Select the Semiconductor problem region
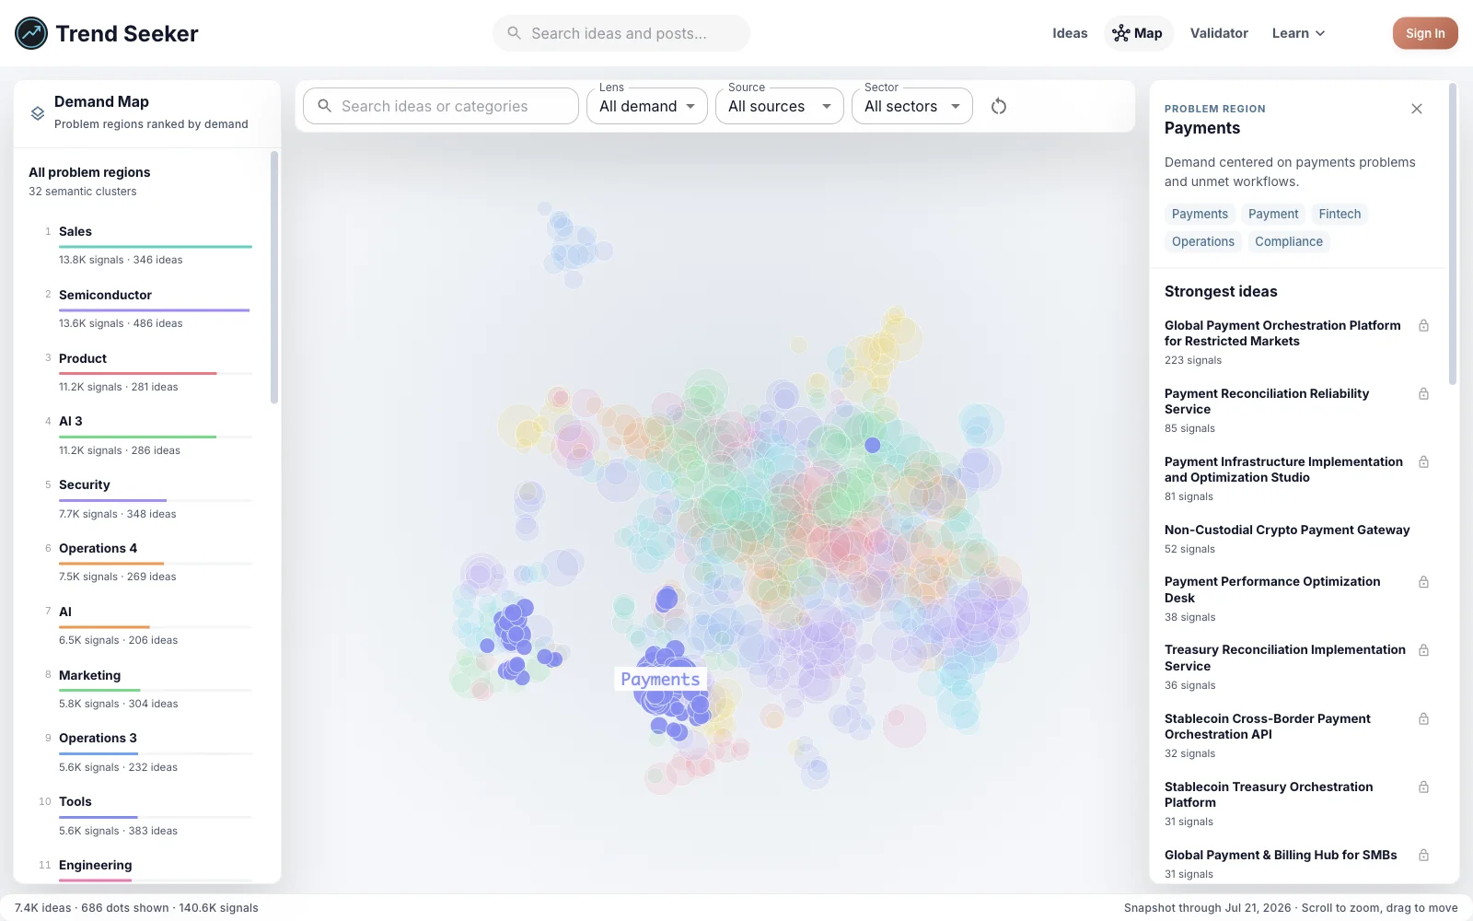1473x921 pixels. [147, 308]
